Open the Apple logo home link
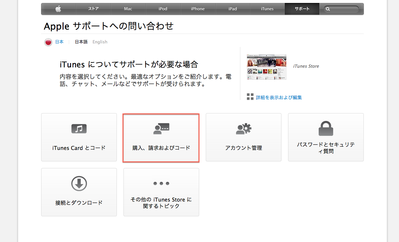Viewport: 399px width, 242px height. [59, 9]
